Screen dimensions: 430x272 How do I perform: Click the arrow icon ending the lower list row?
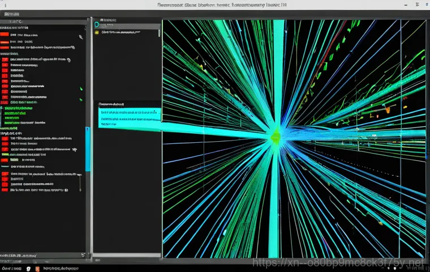coord(74,149)
